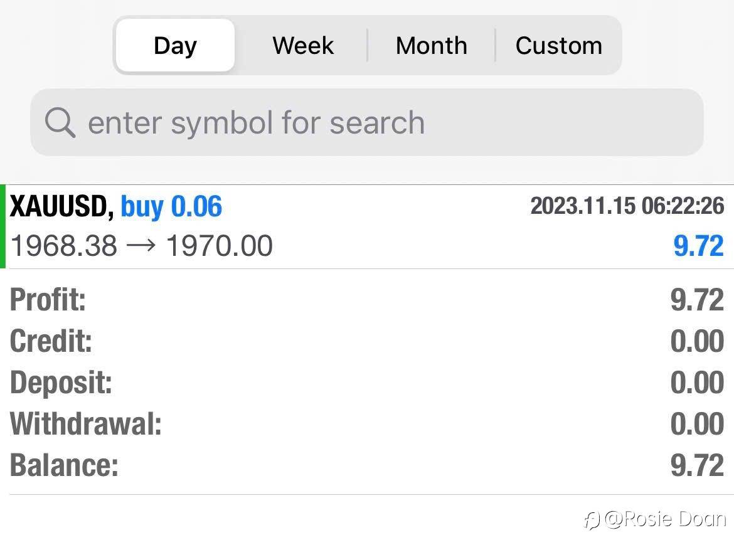
Task: Tap the Credit summary row label
Action: 51,341
